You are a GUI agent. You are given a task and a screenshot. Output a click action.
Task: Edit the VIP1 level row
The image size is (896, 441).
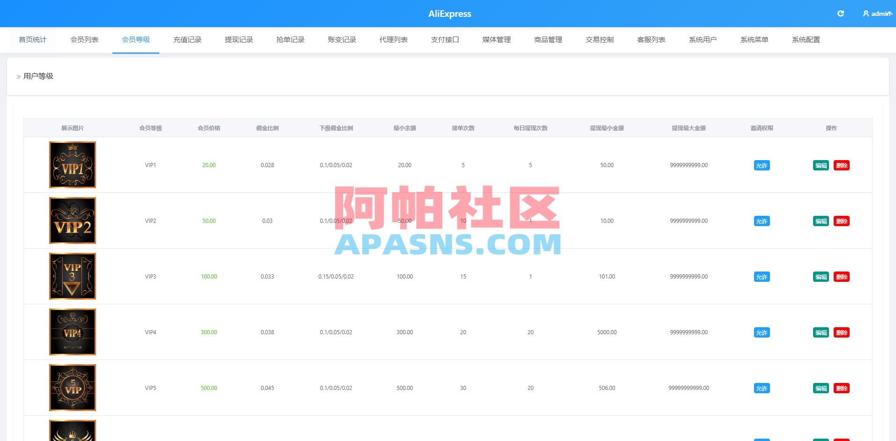coord(821,165)
